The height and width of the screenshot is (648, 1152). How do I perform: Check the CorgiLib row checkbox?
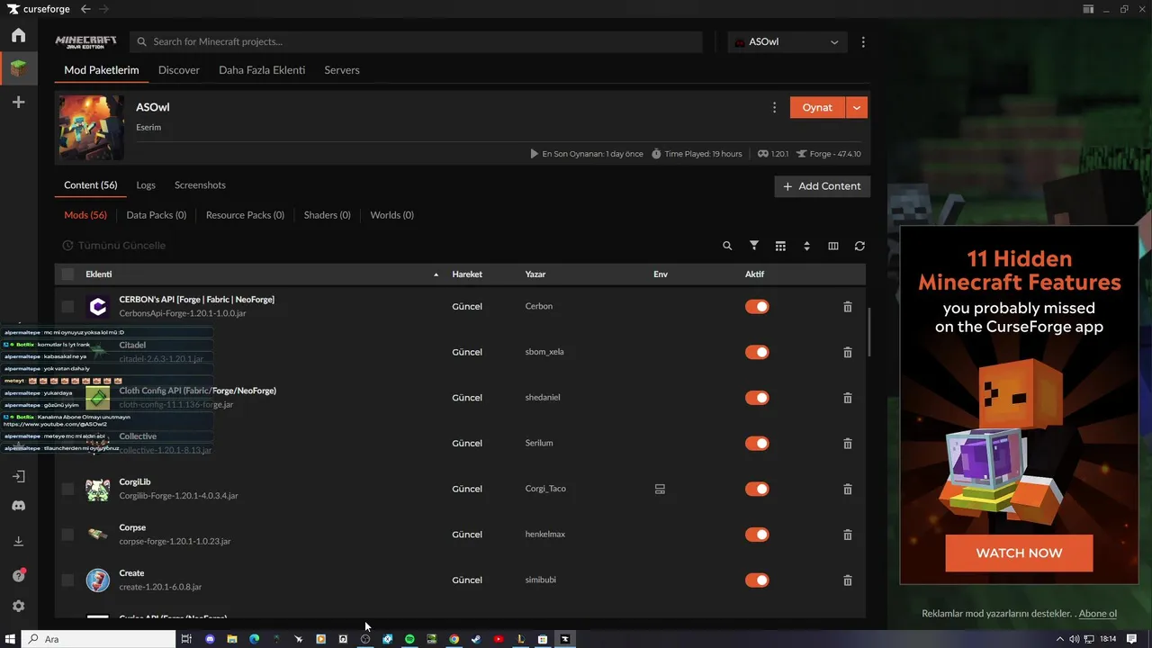pyautogui.click(x=67, y=489)
